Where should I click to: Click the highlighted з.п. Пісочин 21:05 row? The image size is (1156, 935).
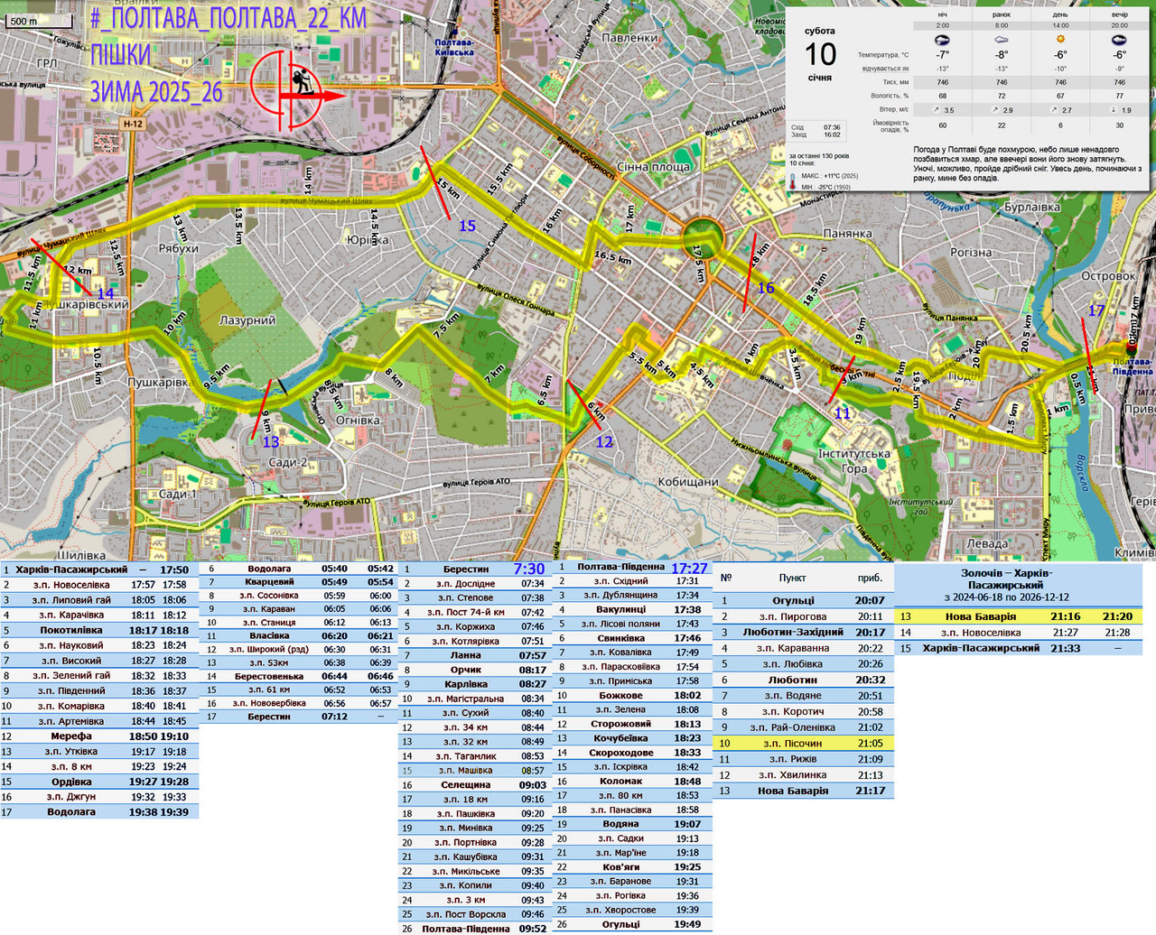pyautogui.click(x=804, y=744)
